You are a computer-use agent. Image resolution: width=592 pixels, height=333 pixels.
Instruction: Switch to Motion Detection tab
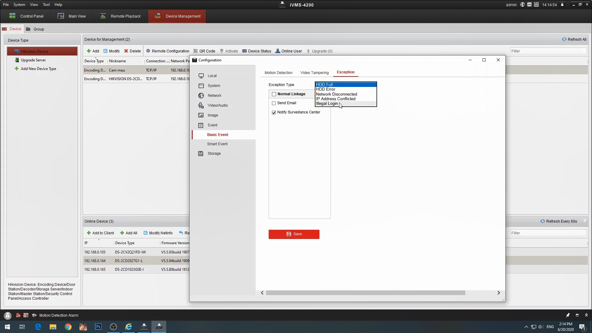coord(278,73)
